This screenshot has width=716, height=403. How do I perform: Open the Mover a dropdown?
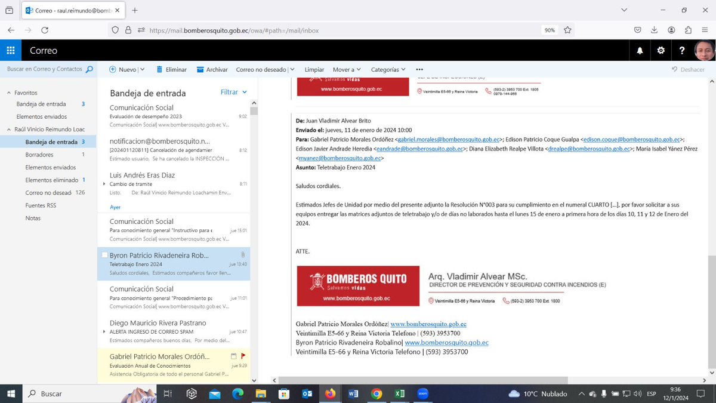[x=347, y=69]
